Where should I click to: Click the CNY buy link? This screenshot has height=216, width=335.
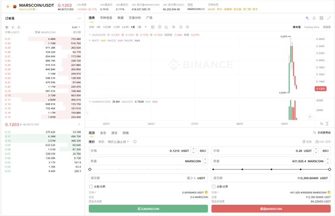pos(323,142)
